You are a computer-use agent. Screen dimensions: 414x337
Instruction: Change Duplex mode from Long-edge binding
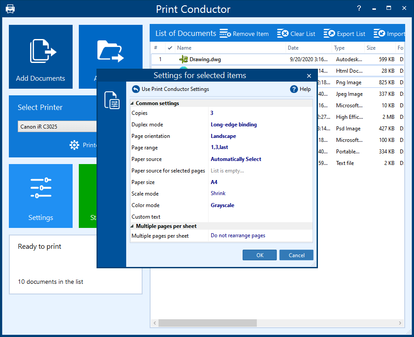(233, 124)
